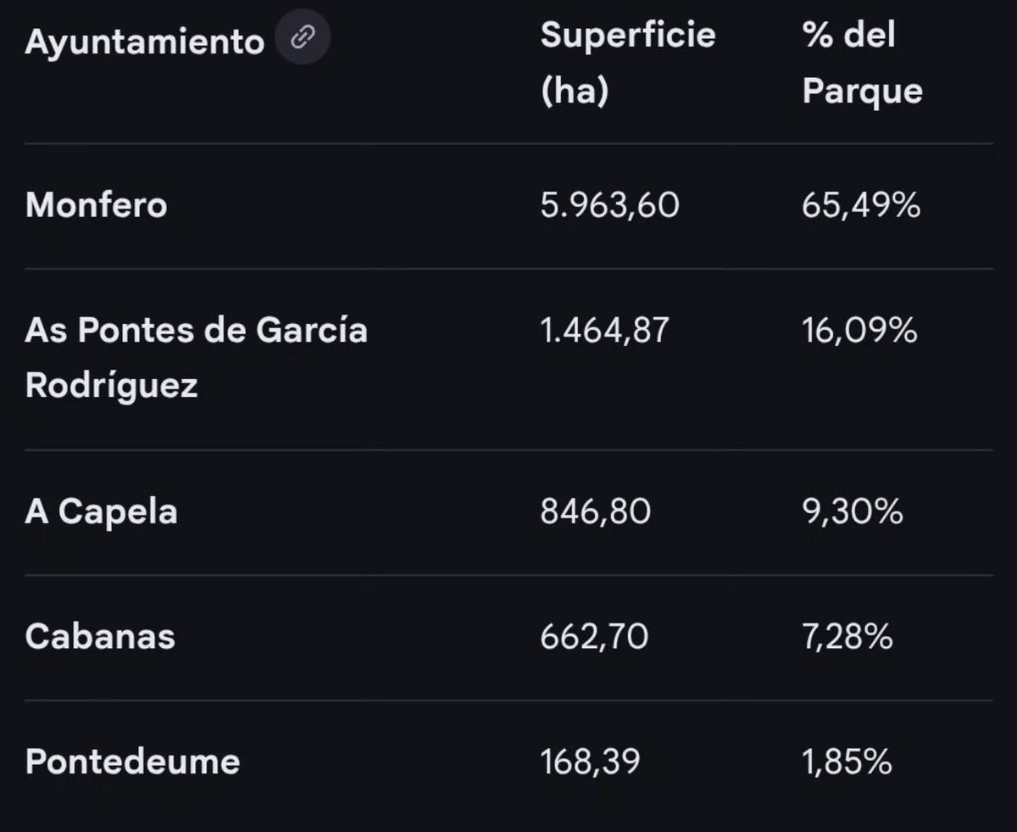Select As Pontes de García Rodríguez cell
The image size is (1017, 832).
(x=197, y=357)
